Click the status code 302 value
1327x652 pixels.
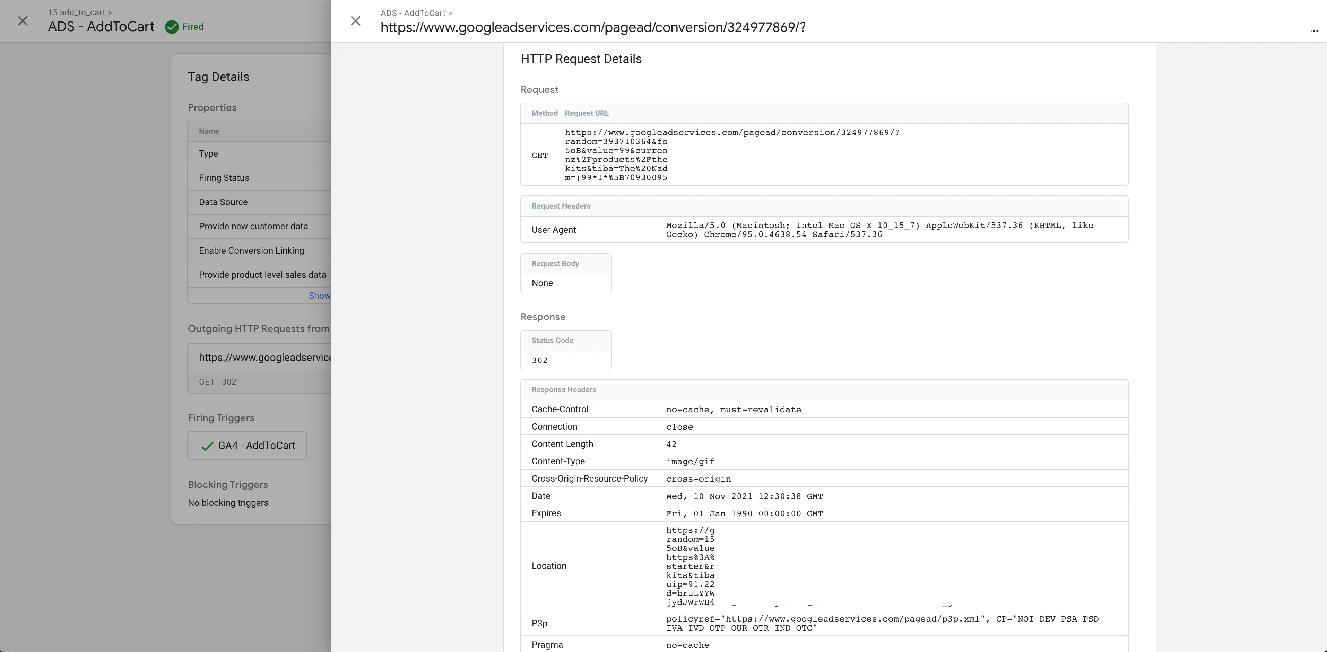[539, 361]
